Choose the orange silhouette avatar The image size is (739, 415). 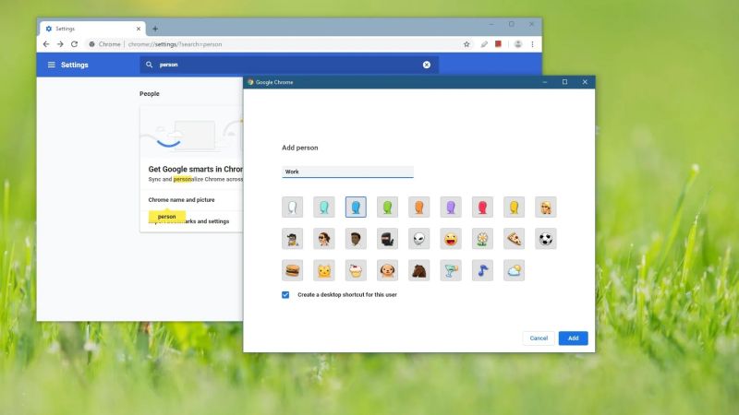pyautogui.click(x=419, y=207)
